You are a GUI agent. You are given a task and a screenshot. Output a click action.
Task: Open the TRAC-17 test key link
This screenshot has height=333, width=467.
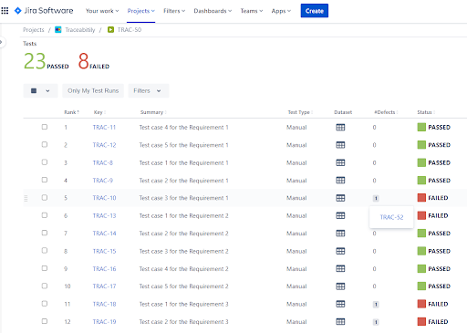pyautogui.click(x=104, y=286)
